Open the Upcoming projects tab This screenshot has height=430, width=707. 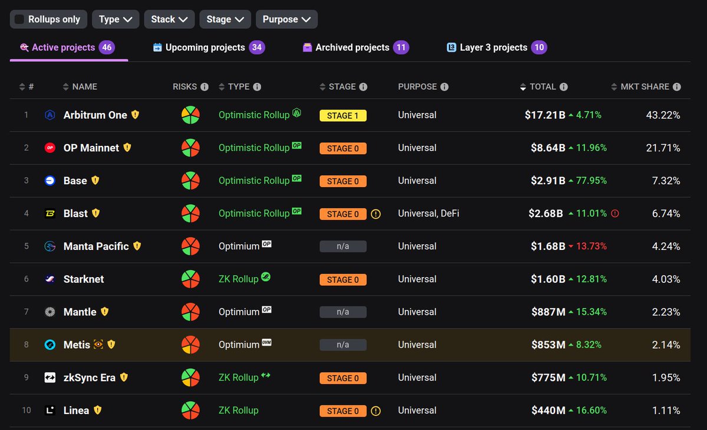209,48
